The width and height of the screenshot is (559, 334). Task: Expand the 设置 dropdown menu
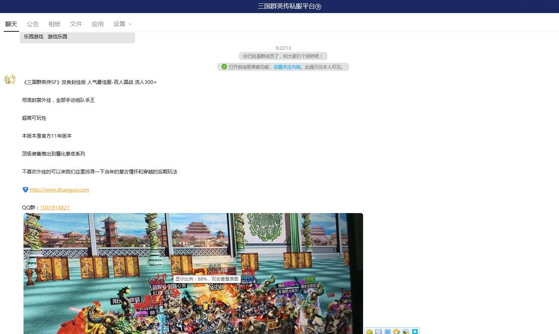click(x=122, y=24)
